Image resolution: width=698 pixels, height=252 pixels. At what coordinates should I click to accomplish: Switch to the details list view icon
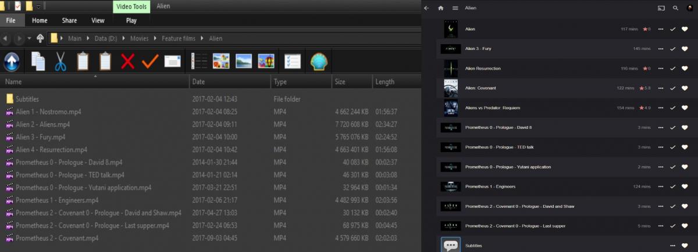(199, 61)
